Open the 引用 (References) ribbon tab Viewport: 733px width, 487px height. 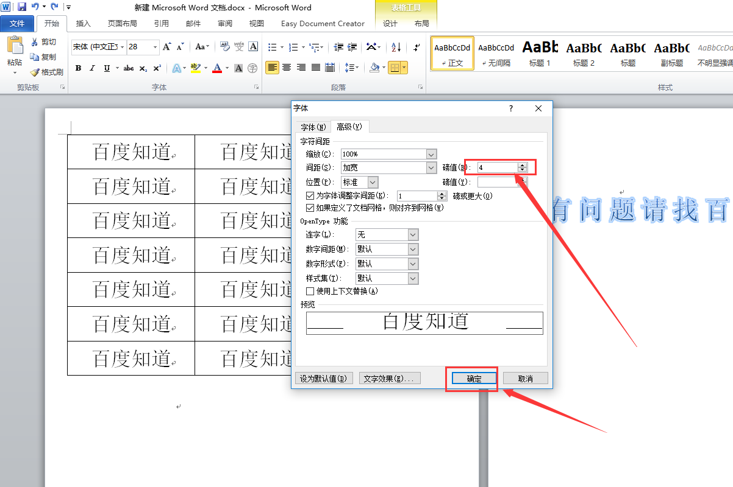[162, 24]
